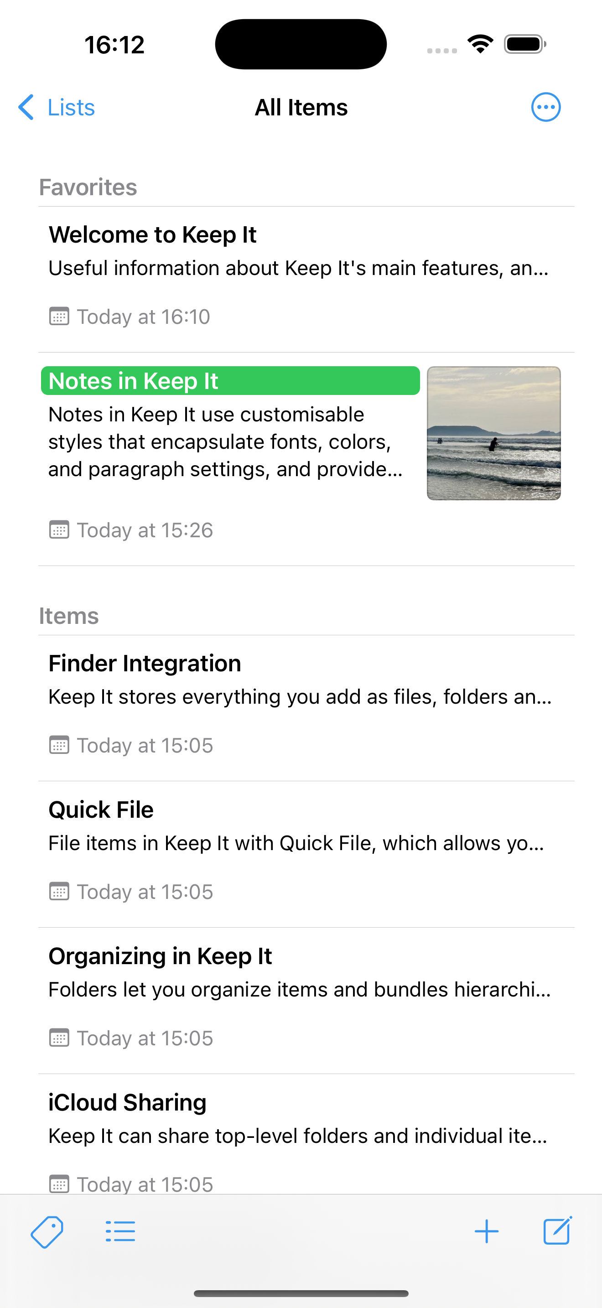
Task: Tap calendar icon under Finder Integration
Action: pyautogui.click(x=59, y=745)
